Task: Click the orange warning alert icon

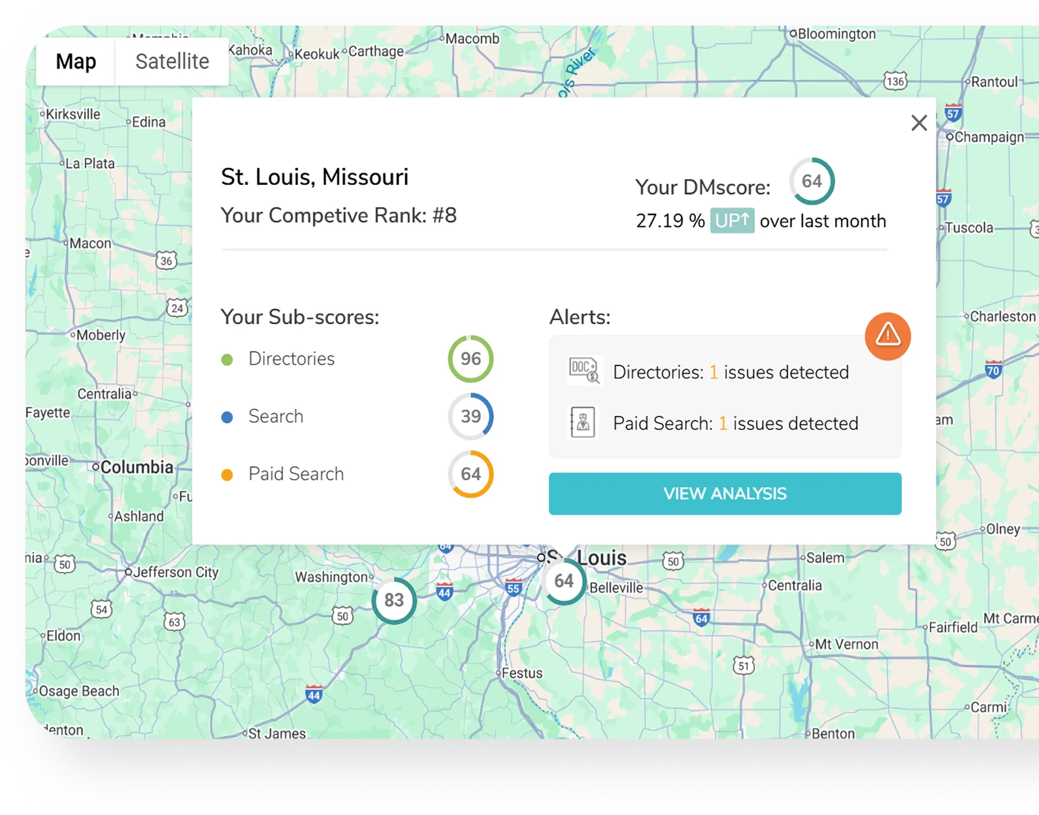Action: [887, 336]
